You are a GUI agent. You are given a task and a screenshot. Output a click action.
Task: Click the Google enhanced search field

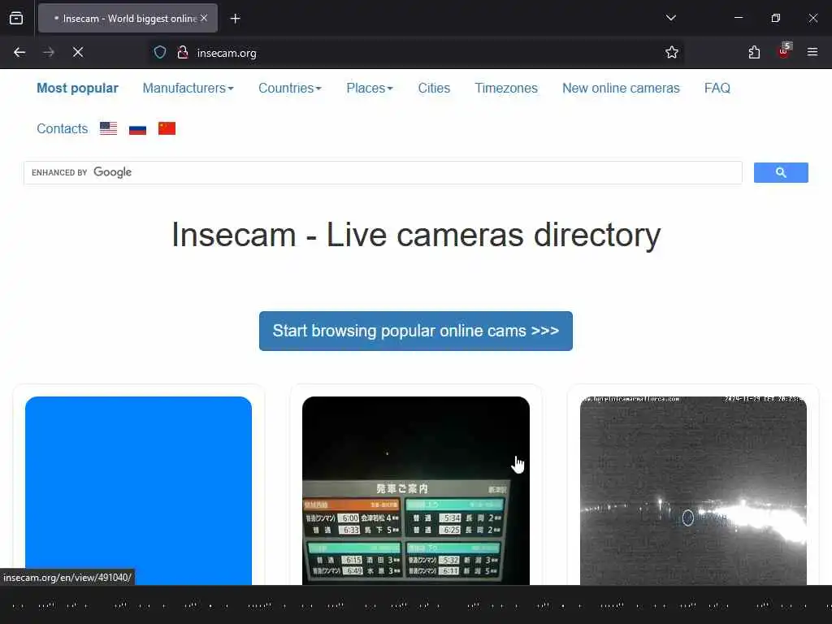point(383,172)
